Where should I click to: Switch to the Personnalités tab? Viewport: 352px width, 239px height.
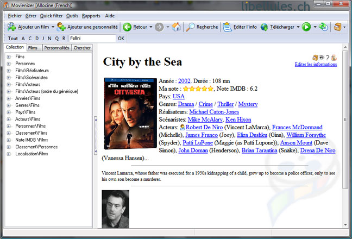click(x=57, y=48)
